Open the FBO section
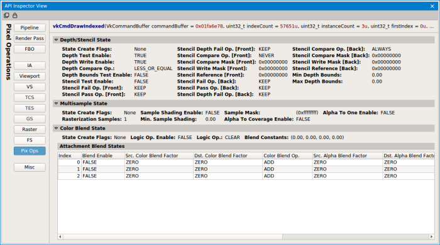440x245 pixels. (x=30, y=49)
